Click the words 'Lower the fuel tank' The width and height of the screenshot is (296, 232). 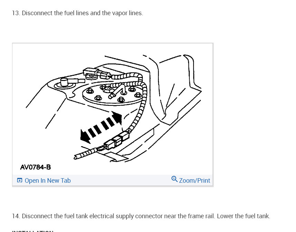pos(243,216)
